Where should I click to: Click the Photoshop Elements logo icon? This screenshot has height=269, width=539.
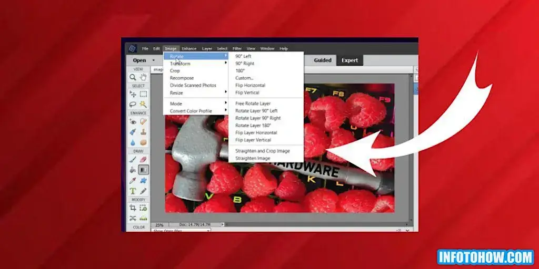[x=132, y=49]
